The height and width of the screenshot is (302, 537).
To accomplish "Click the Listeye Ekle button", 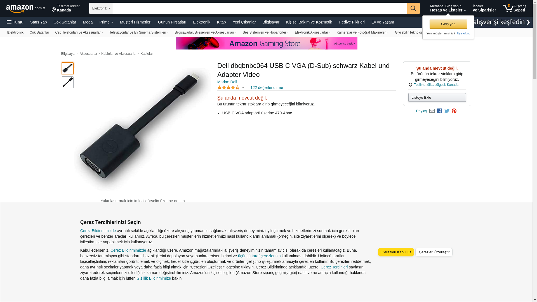I will click(x=437, y=97).
